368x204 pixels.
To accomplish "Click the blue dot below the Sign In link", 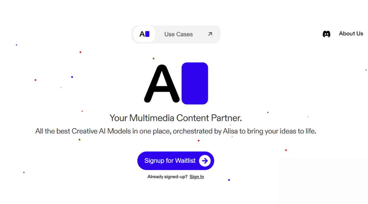I will 229,180.
